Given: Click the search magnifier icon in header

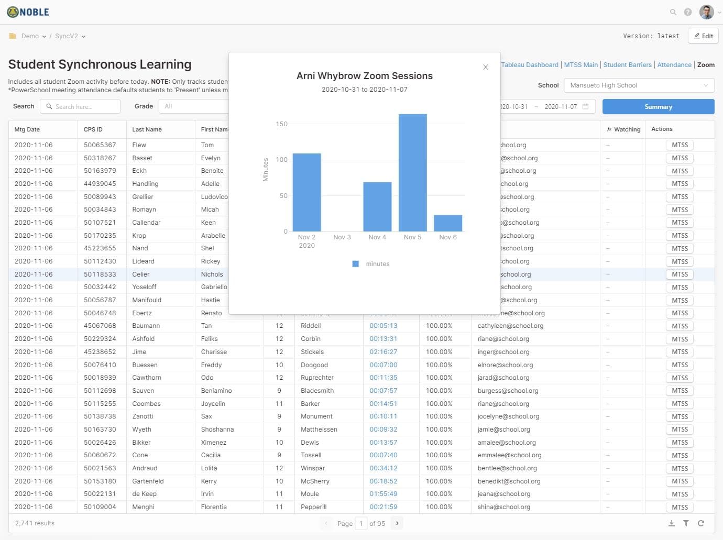Looking at the screenshot, I should click(x=673, y=12).
